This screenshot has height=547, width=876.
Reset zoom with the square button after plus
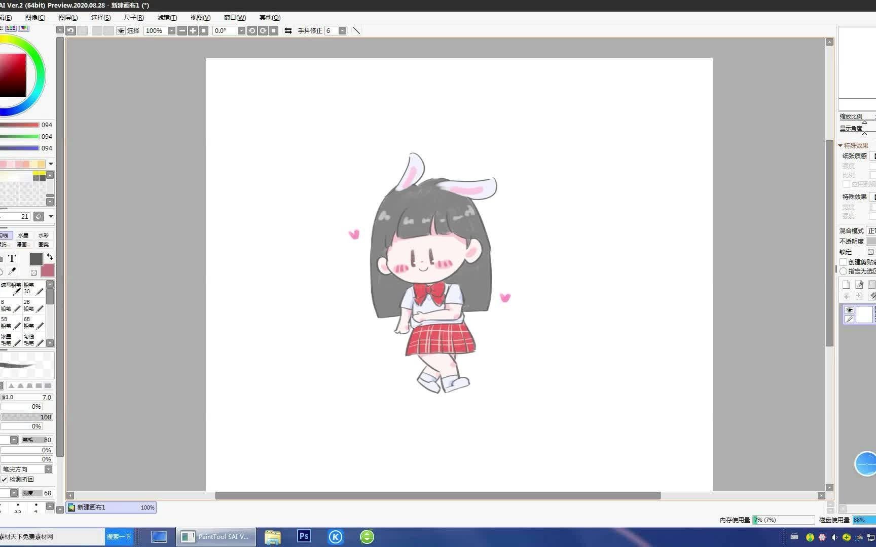click(204, 31)
